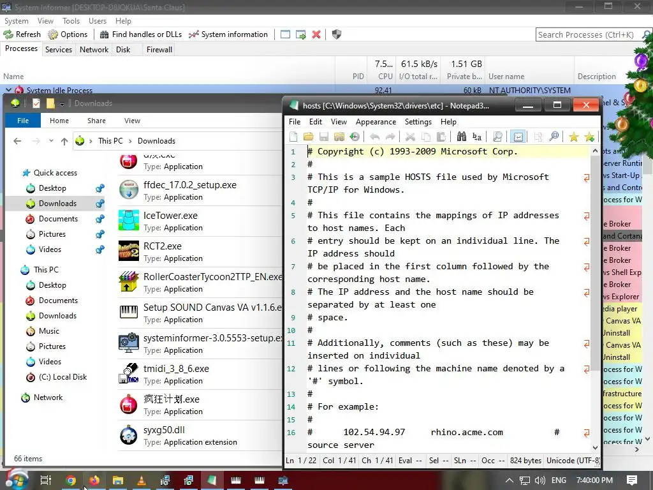Click the Up one level arrow in File Explorer
This screenshot has height=490, width=653.
(x=64, y=141)
